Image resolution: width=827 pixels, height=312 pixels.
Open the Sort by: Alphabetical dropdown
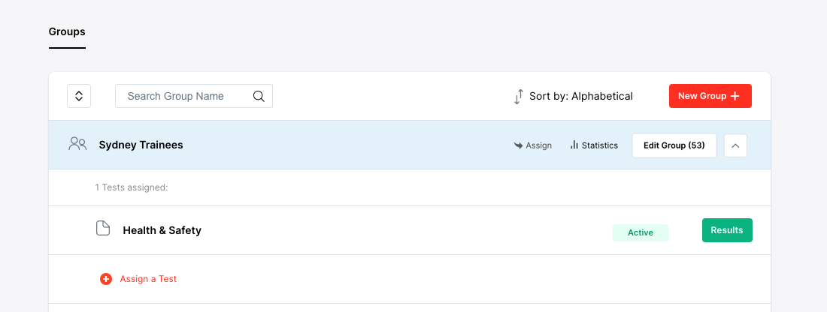tap(580, 96)
